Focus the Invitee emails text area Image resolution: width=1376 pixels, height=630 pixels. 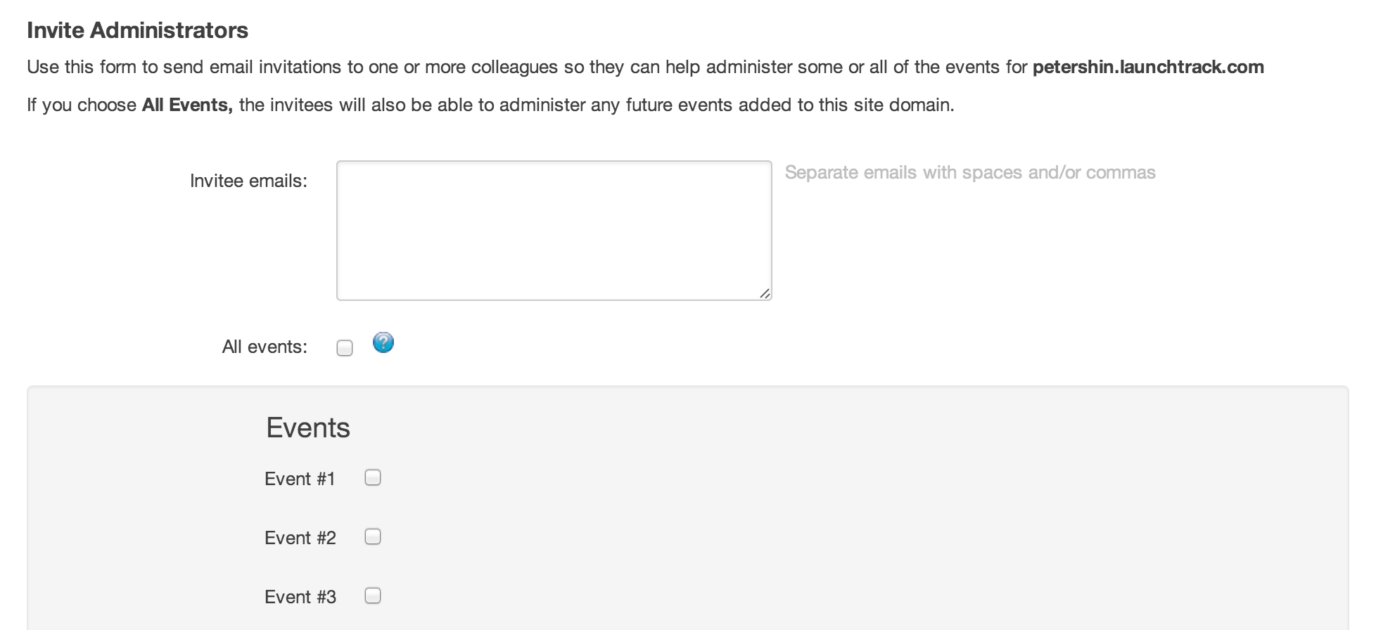(x=554, y=231)
